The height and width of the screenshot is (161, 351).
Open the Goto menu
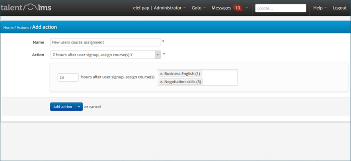(x=199, y=8)
